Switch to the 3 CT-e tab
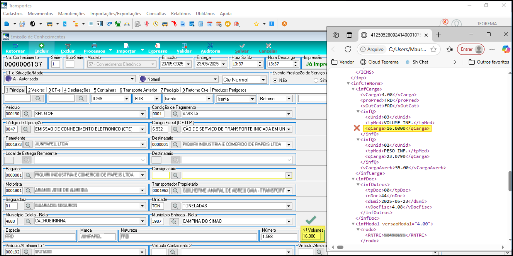 (55, 90)
